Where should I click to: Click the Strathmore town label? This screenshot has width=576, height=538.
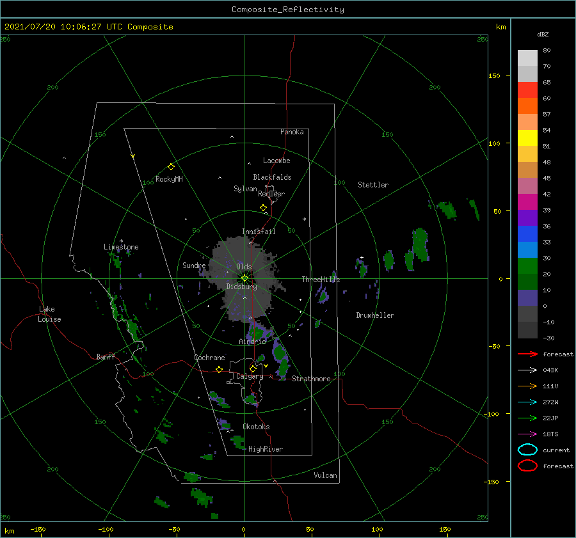312,379
